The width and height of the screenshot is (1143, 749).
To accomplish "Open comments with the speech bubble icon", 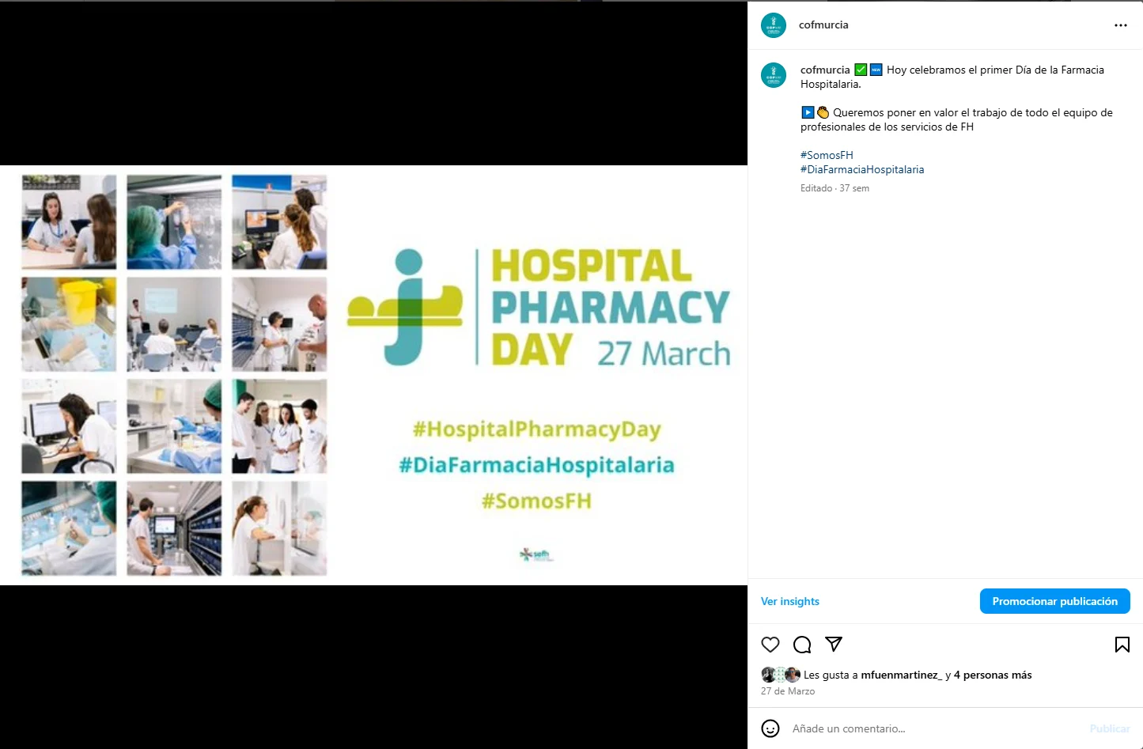I will click(x=802, y=645).
